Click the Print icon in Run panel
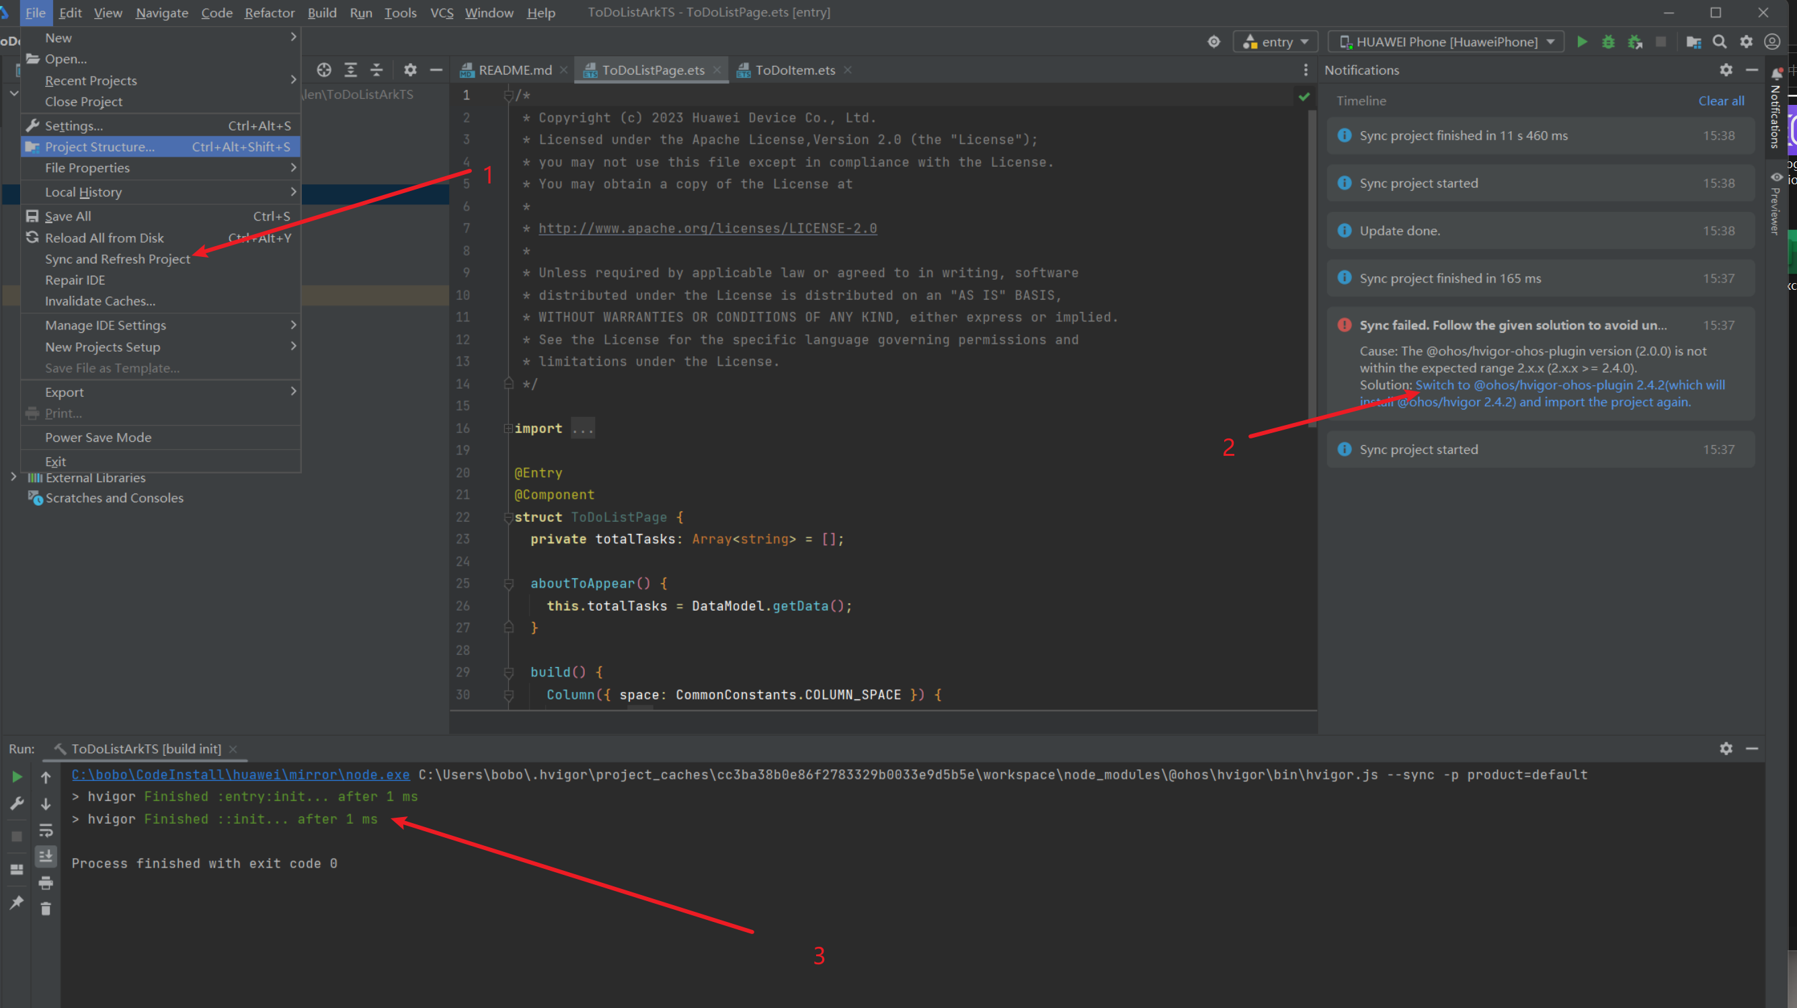Viewport: 1797px width, 1008px height. pos(46,883)
